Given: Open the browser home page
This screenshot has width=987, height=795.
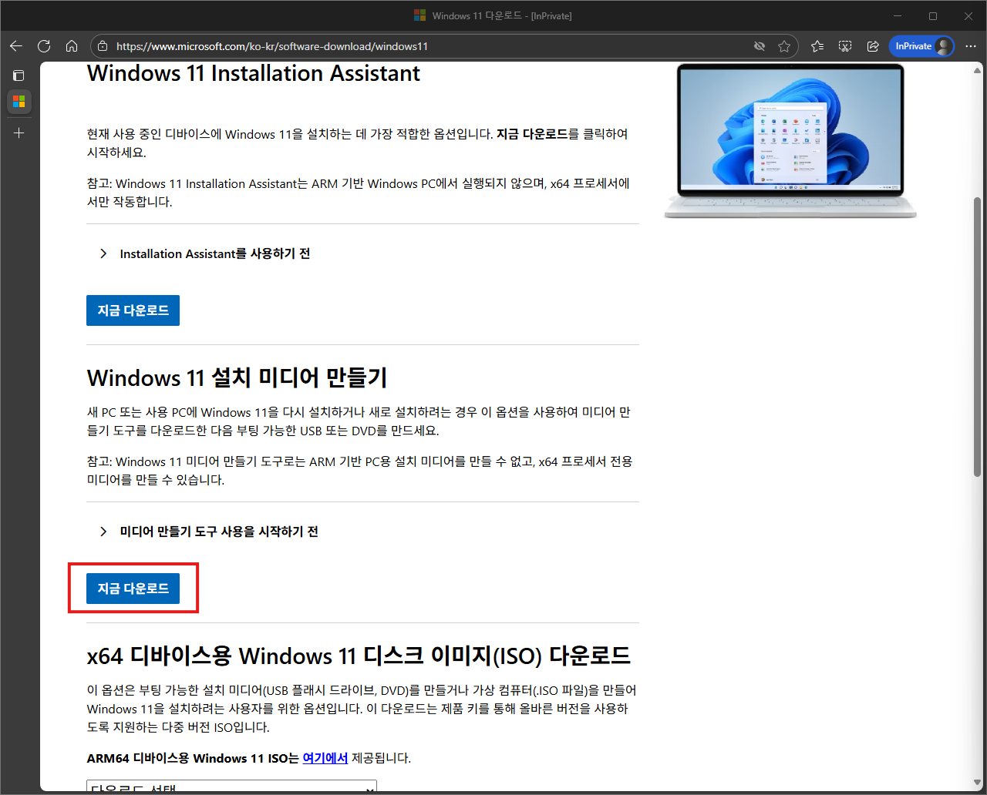Looking at the screenshot, I should (x=72, y=46).
